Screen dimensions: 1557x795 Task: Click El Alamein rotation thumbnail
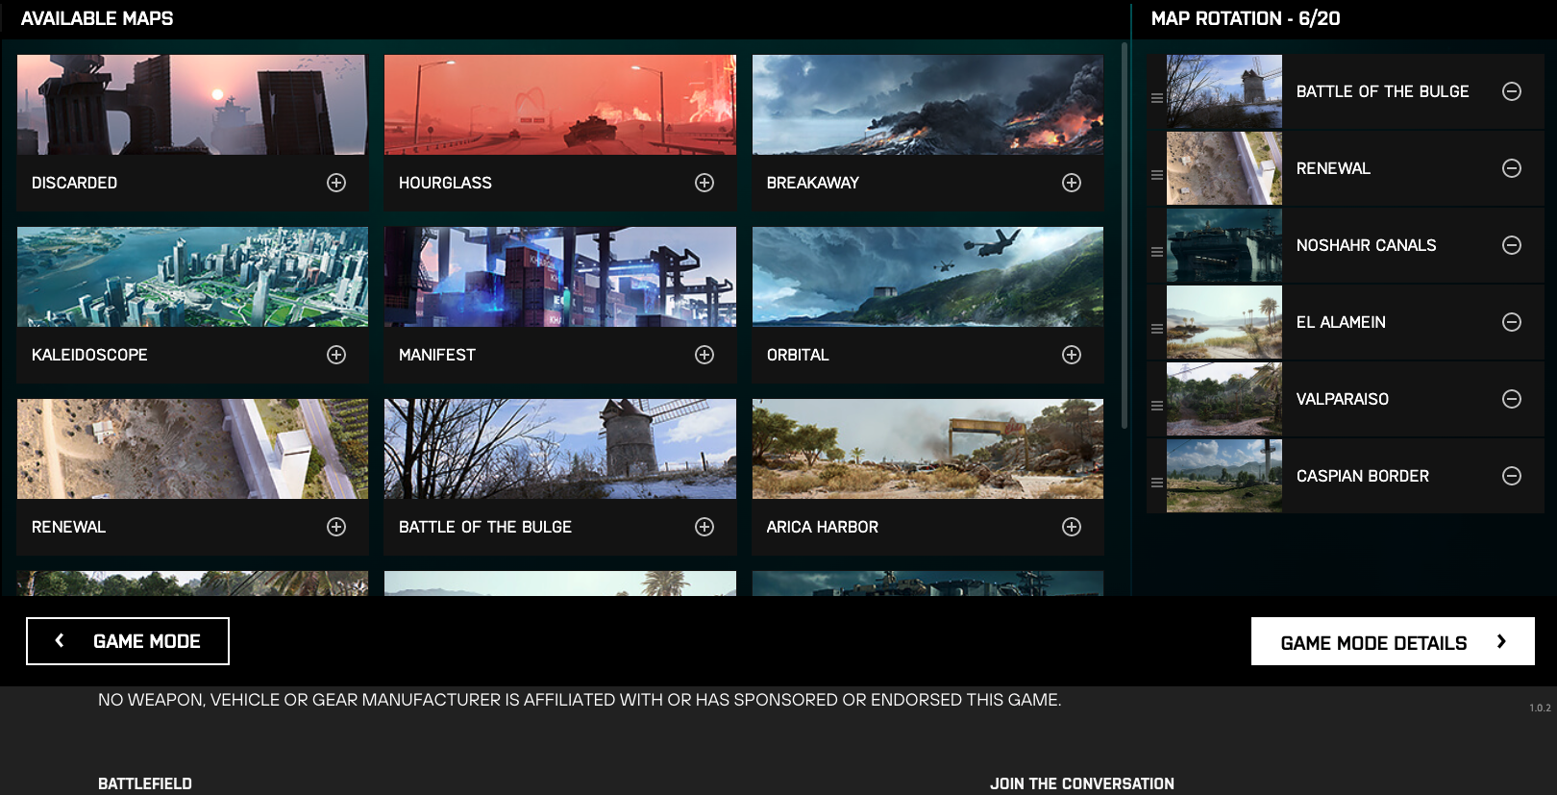1224,322
